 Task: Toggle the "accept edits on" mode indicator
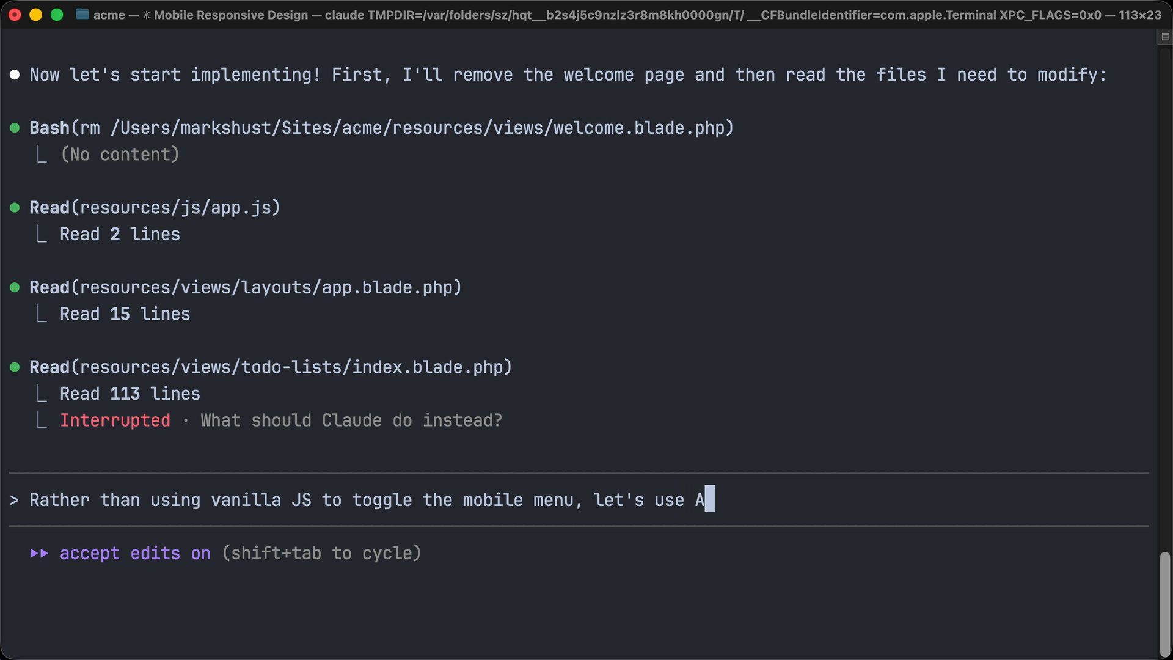pyautogui.click(x=134, y=553)
